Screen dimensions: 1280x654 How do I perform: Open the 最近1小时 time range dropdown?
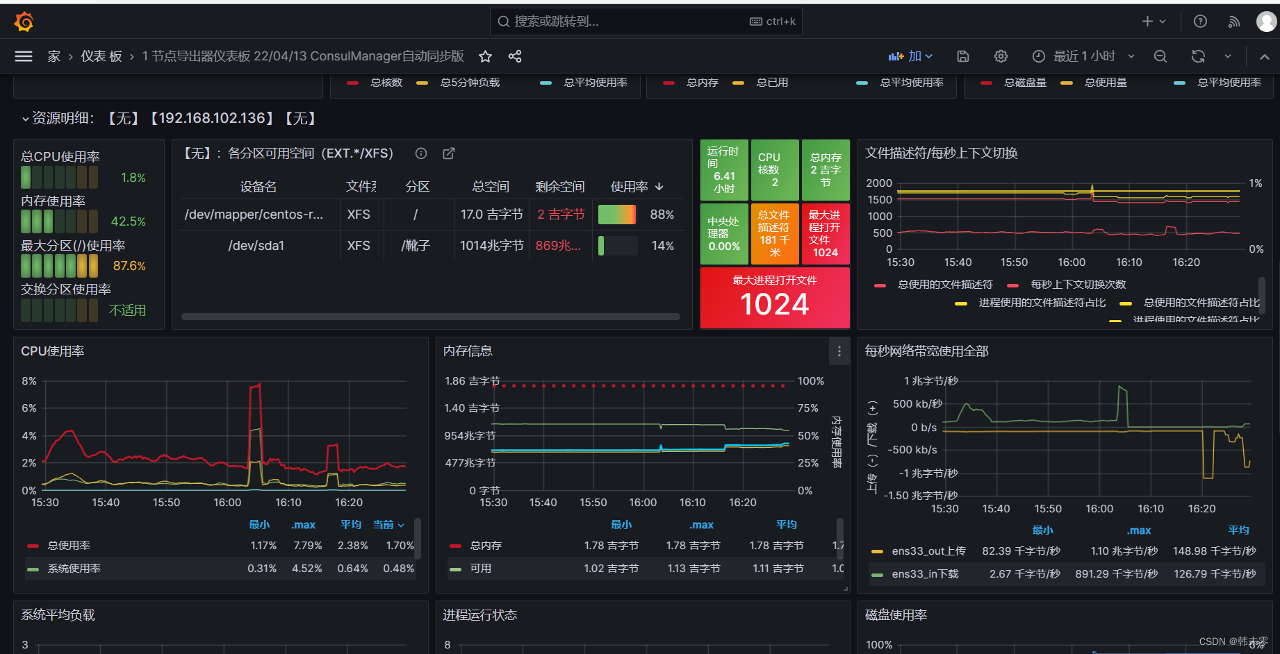coord(1084,56)
